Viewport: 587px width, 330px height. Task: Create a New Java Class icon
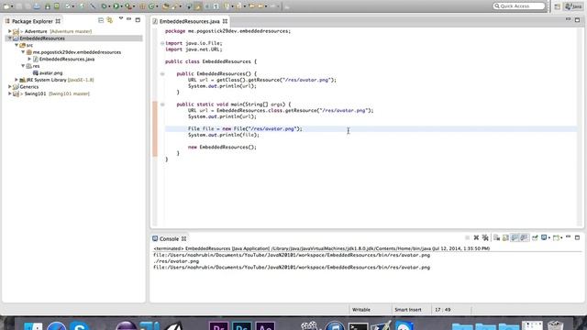coord(151,6)
